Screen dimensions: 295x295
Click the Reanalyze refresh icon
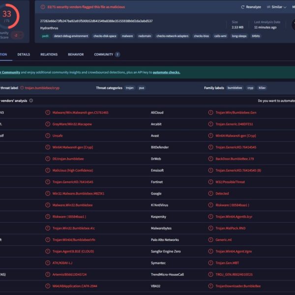(x=243, y=7)
